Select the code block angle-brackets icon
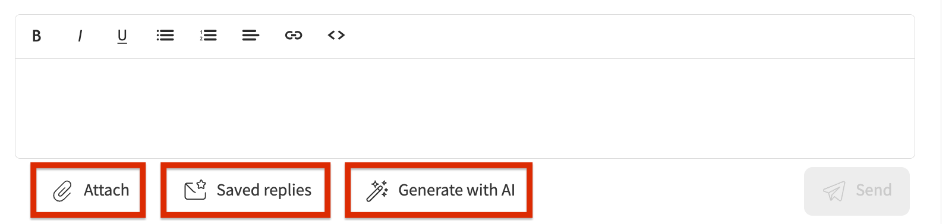 coord(336,36)
